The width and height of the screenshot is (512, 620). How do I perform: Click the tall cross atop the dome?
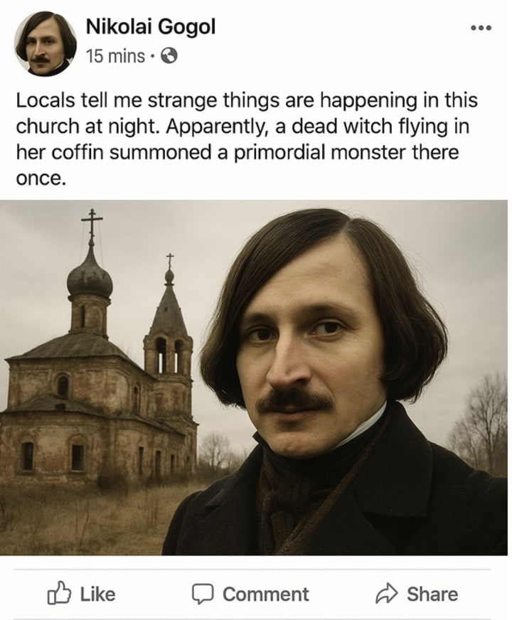92,221
